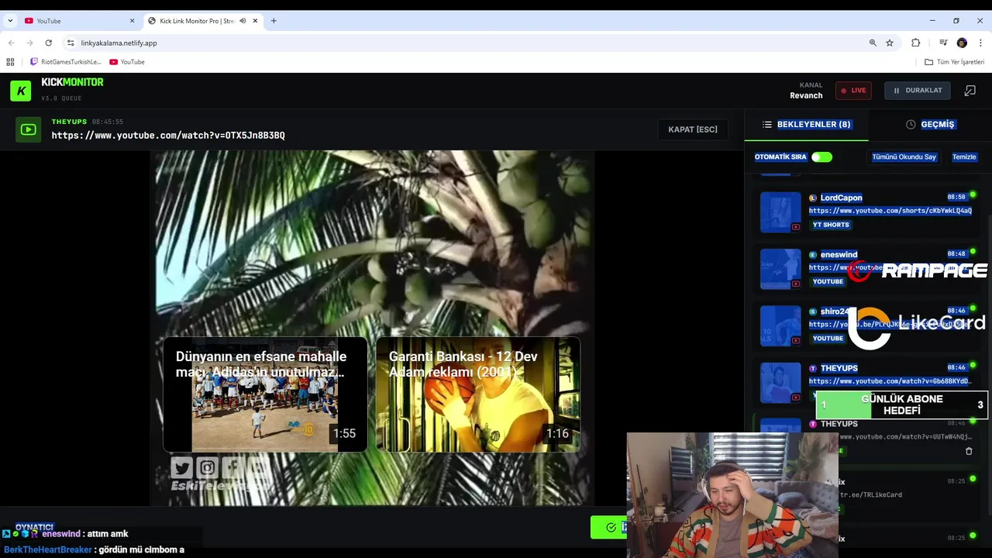Delete the THEYUPS entry with trash icon
Image resolution: width=992 pixels, height=558 pixels.
[969, 451]
